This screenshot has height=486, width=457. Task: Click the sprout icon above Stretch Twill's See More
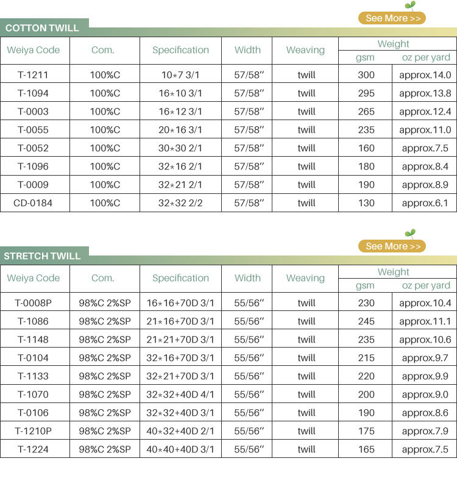pos(411,234)
